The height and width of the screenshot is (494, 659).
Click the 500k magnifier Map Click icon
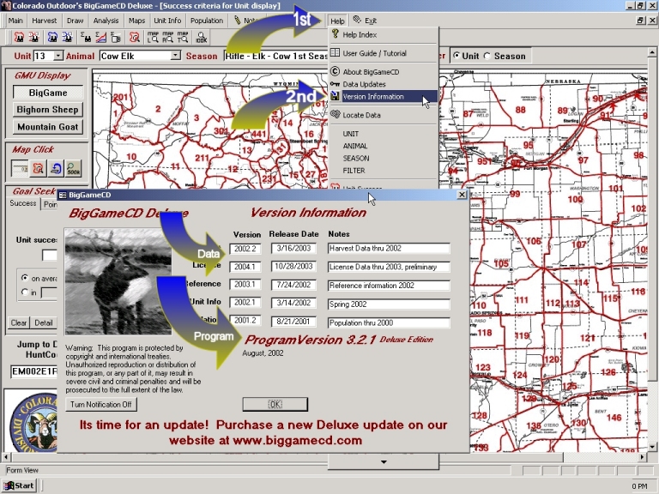[74, 168]
